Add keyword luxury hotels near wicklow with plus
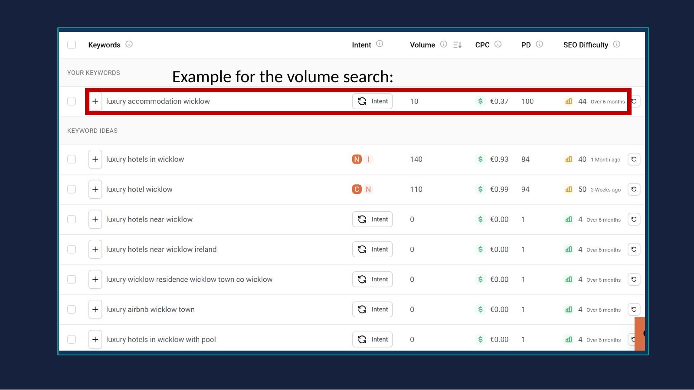 pyautogui.click(x=95, y=219)
